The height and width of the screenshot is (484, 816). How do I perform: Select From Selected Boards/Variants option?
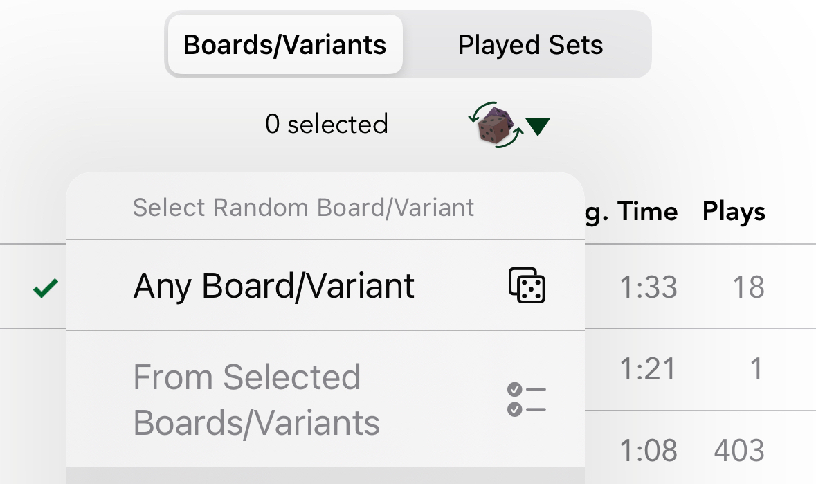257,400
